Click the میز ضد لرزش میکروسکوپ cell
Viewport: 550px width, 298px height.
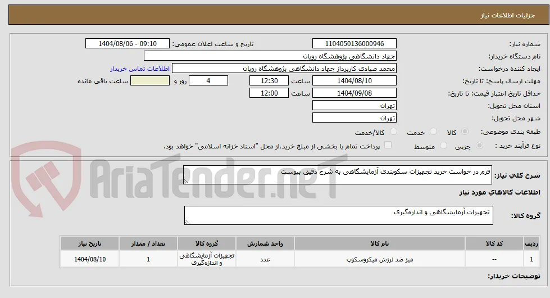point(380,259)
